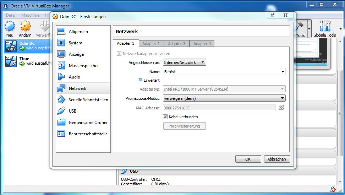Click the Audio speaker icon
Image resolution: width=345 pixels, height=195 pixels.
point(61,77)
